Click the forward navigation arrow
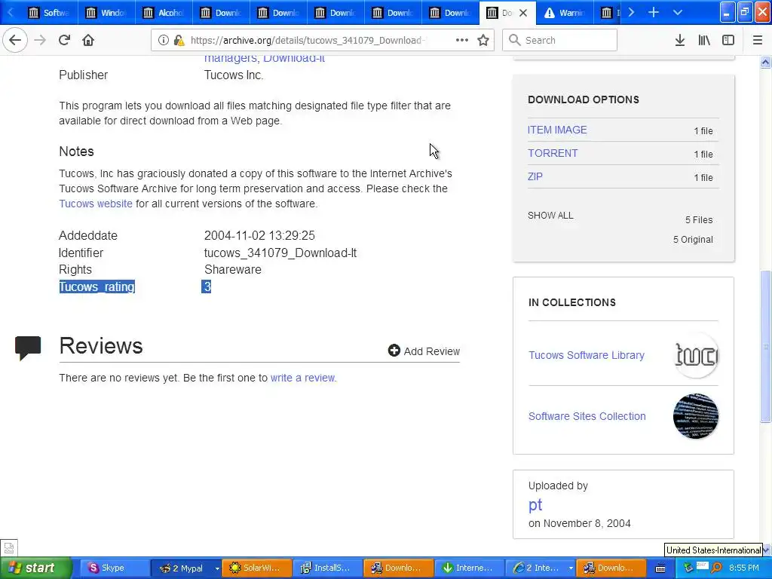772x579 pixels. tap(40, 40)
